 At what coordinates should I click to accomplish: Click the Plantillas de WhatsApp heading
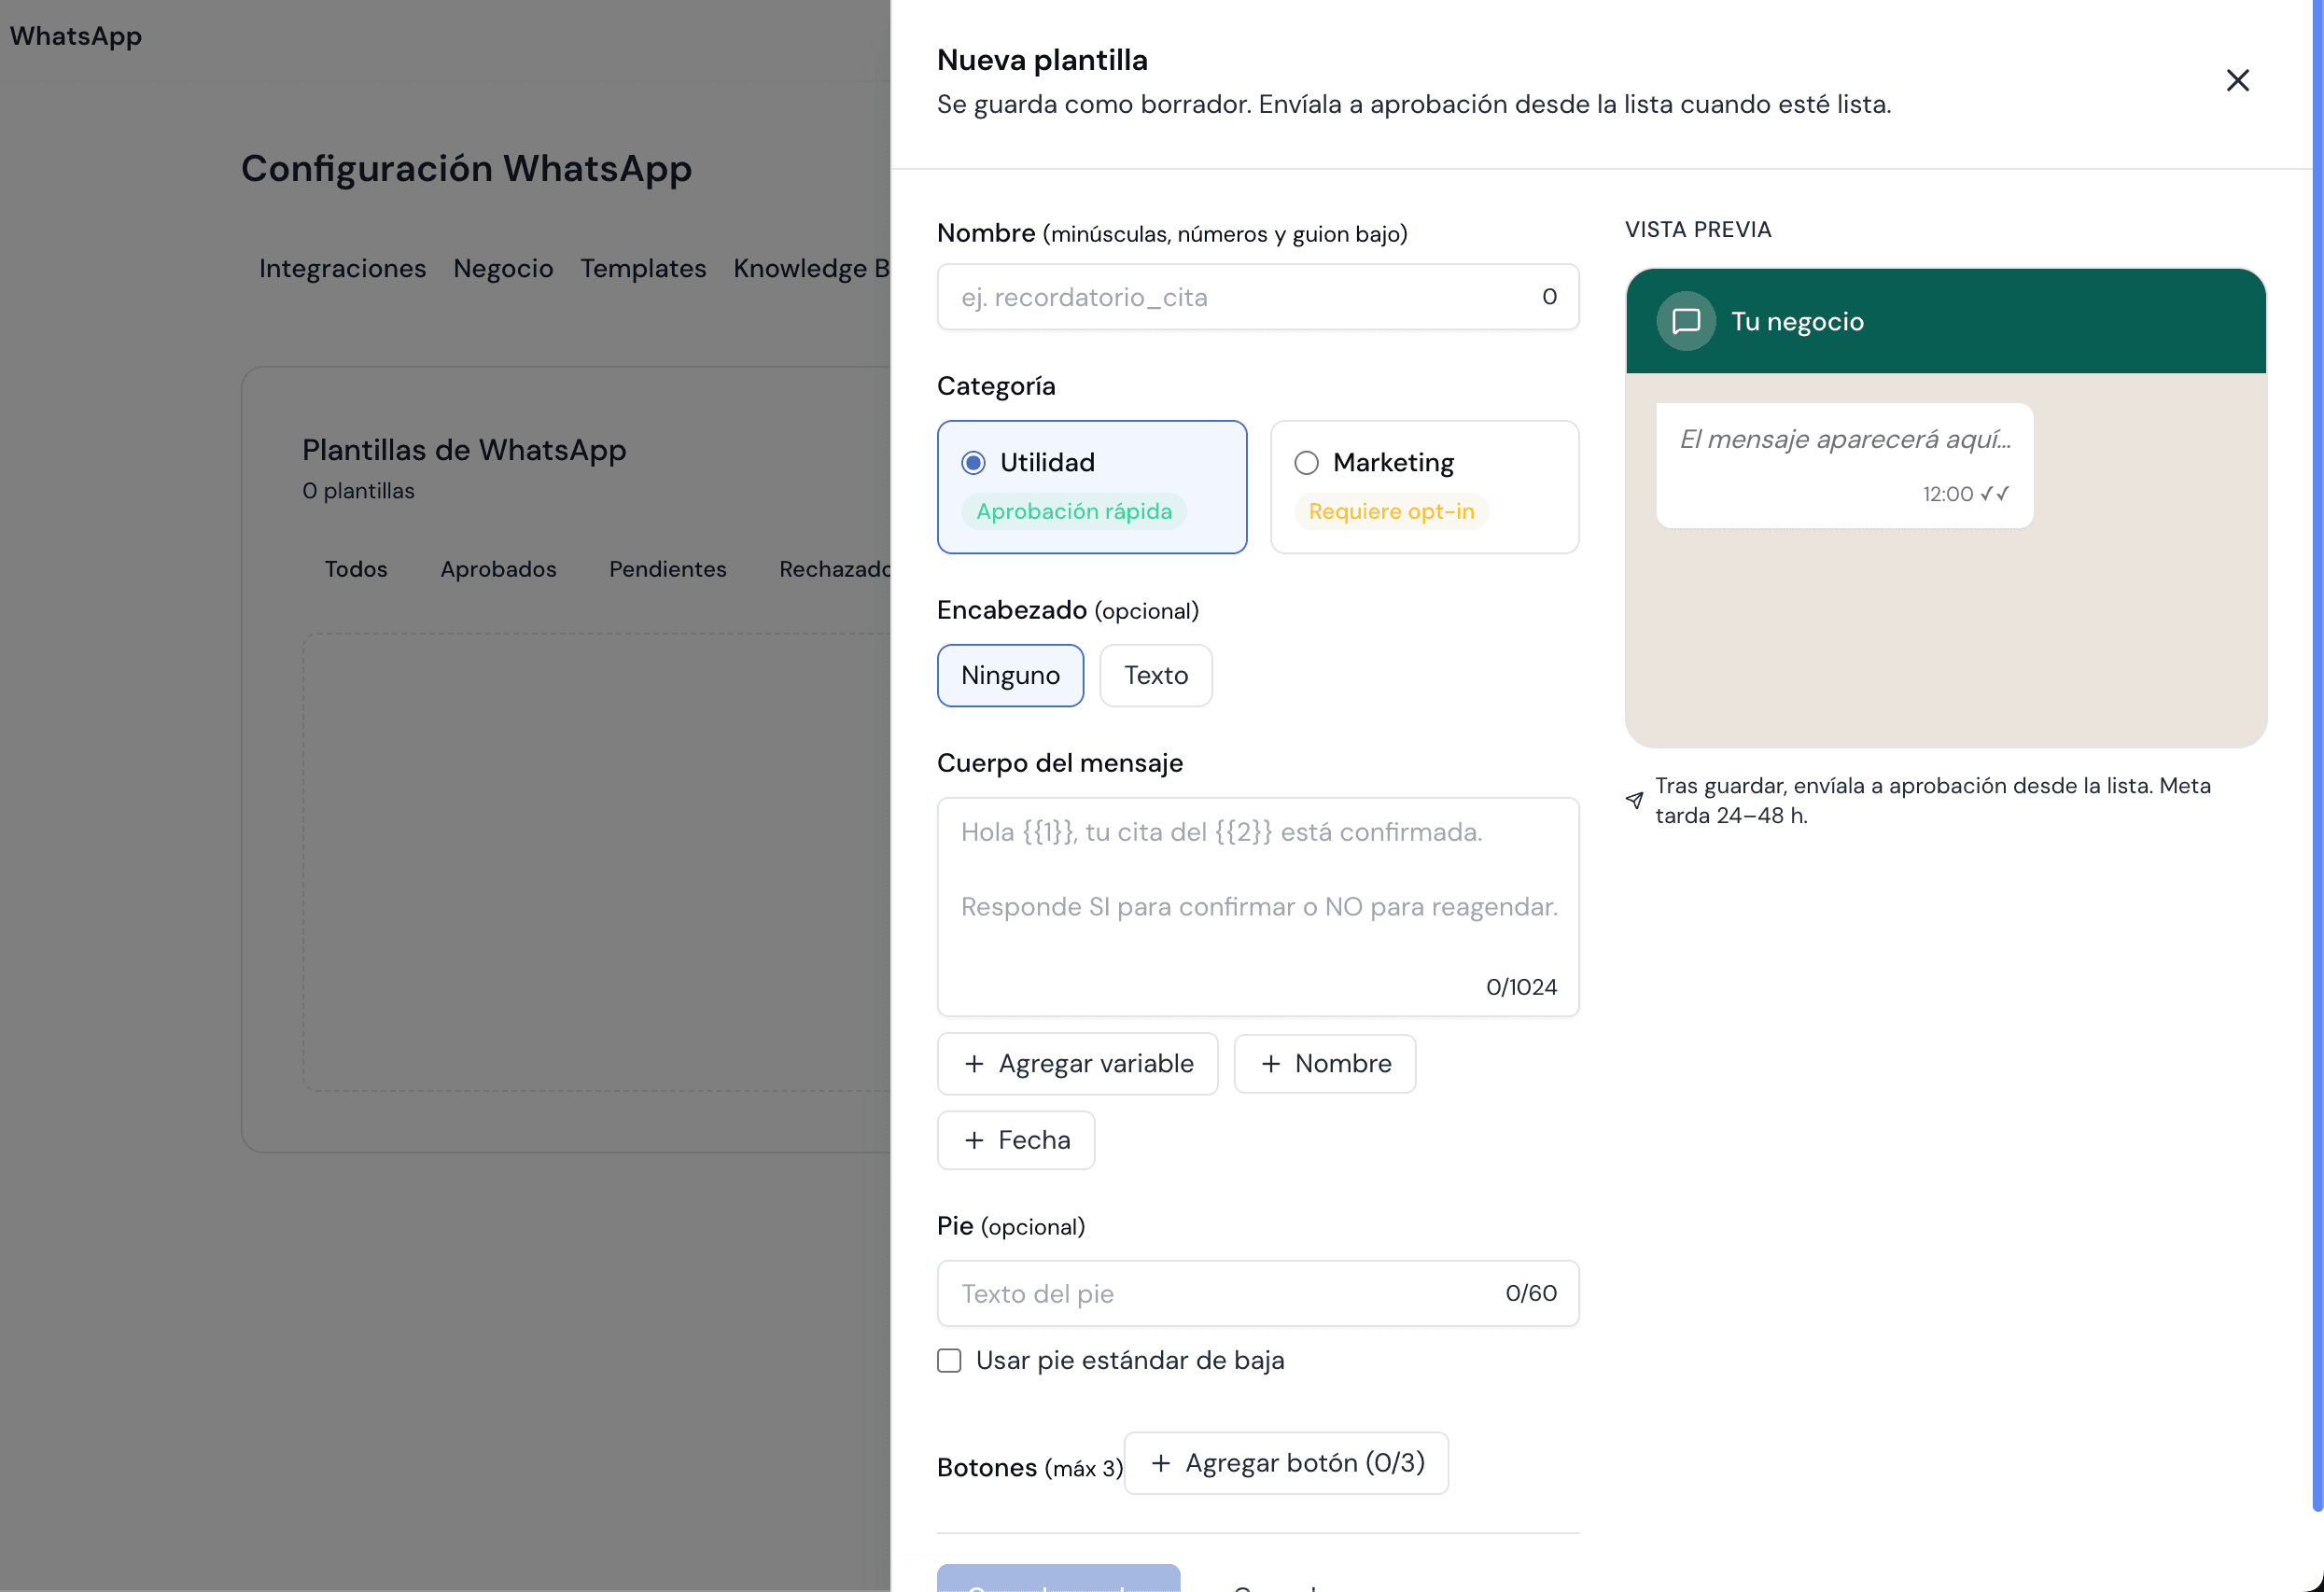(464, 450)
